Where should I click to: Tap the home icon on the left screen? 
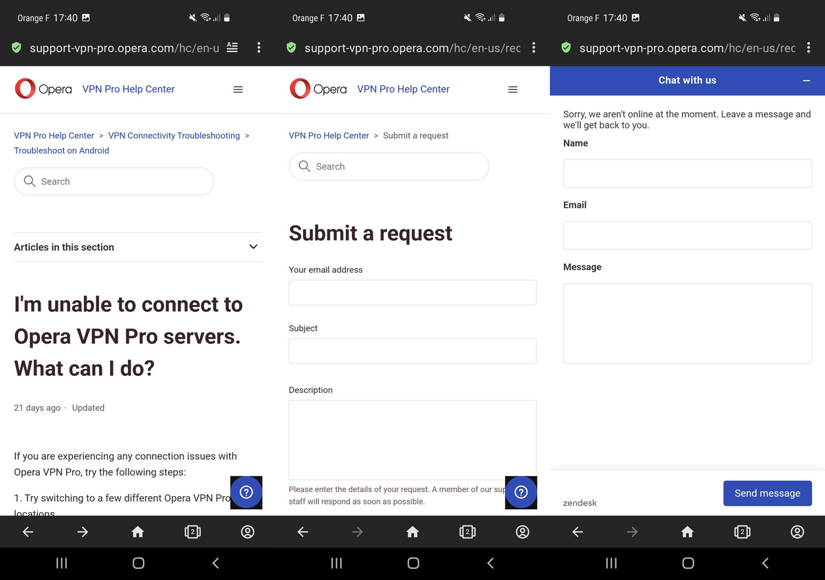point(137,532)
